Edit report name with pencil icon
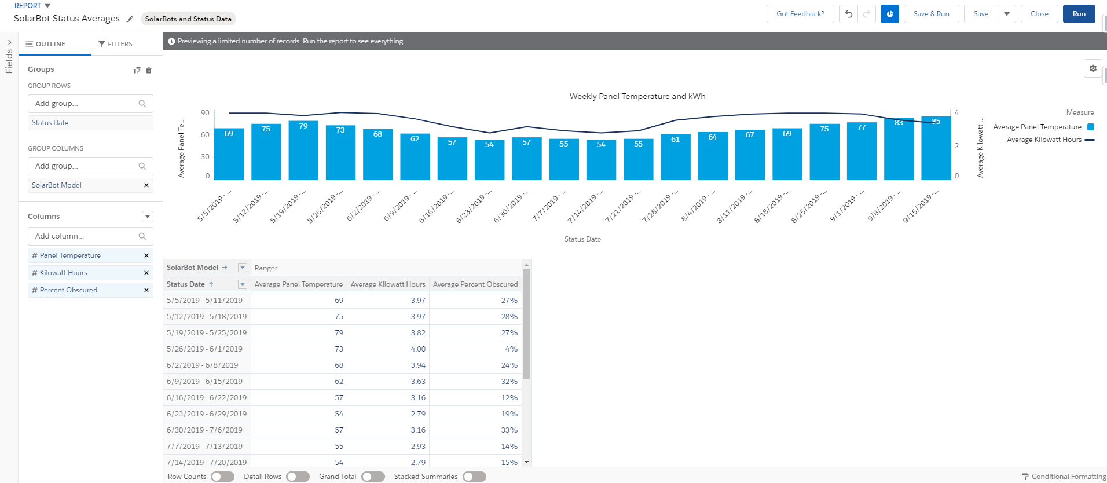 click(x=130, y=19)
